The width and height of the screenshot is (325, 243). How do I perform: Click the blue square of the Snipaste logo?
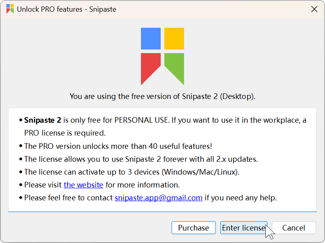151,38
